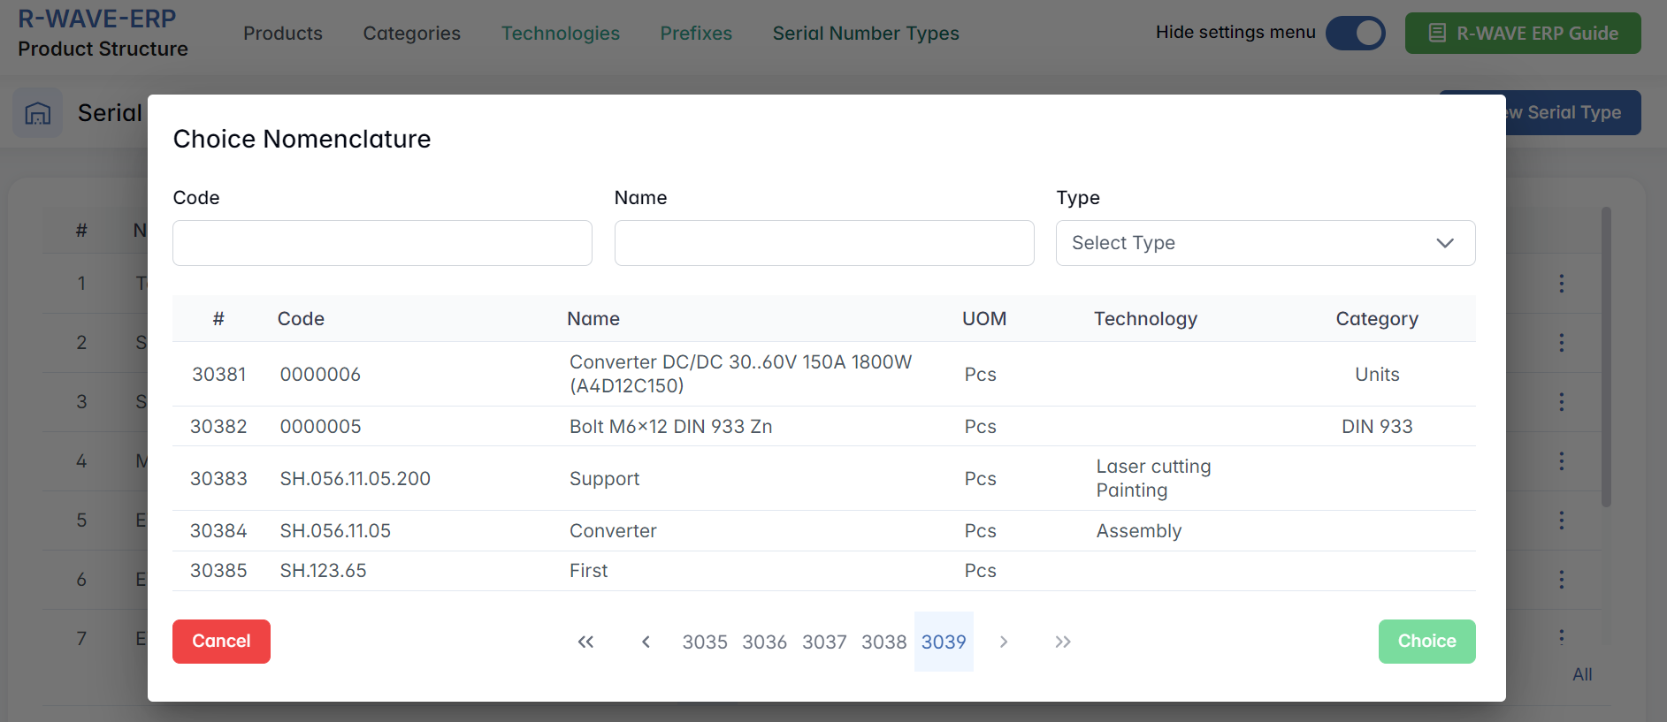
Task: Confirm with the green Choice button
Action: click(1426, 642)
